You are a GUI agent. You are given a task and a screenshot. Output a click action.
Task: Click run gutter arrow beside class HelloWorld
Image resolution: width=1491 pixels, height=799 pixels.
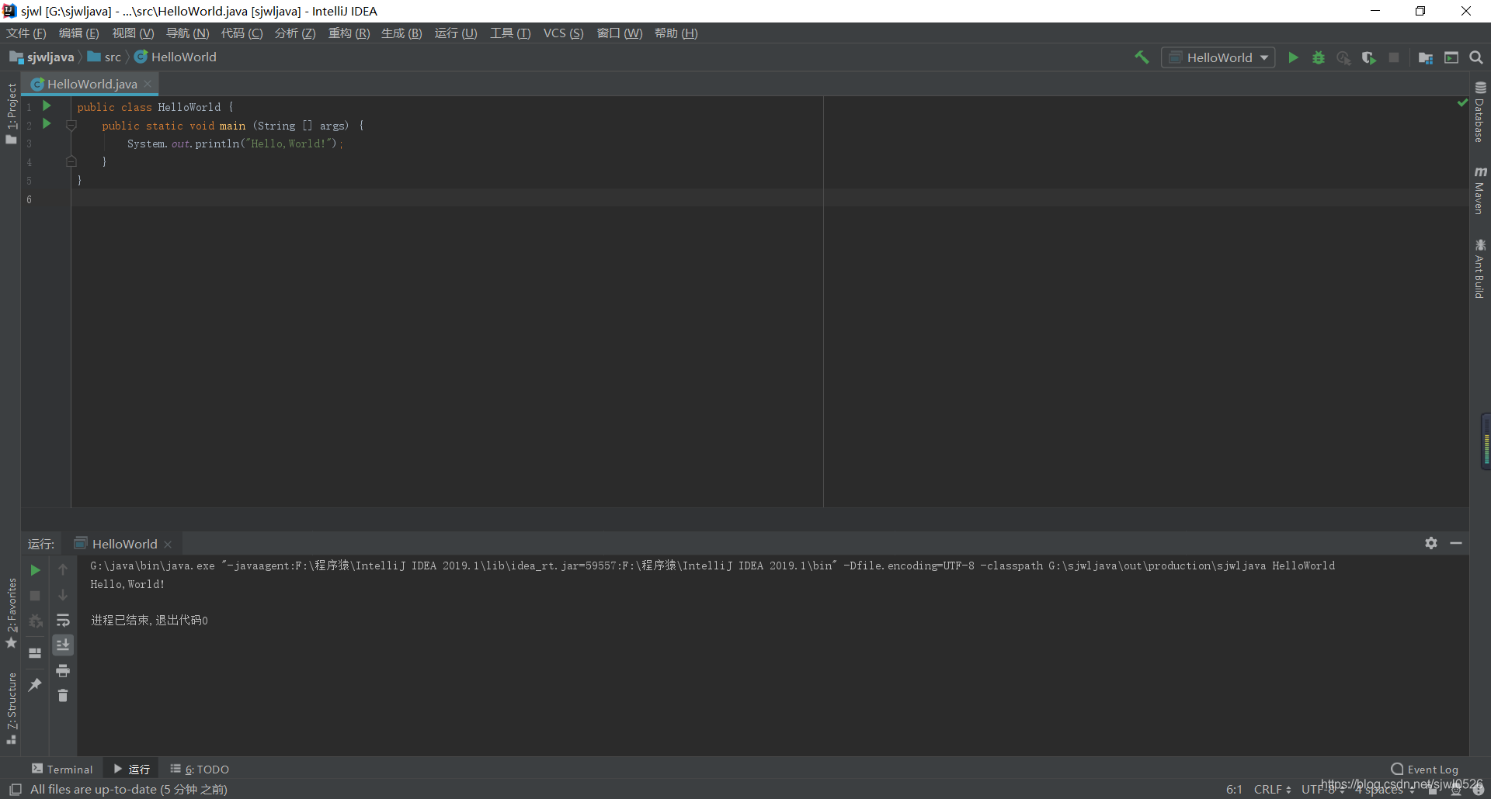pos(47,105)
